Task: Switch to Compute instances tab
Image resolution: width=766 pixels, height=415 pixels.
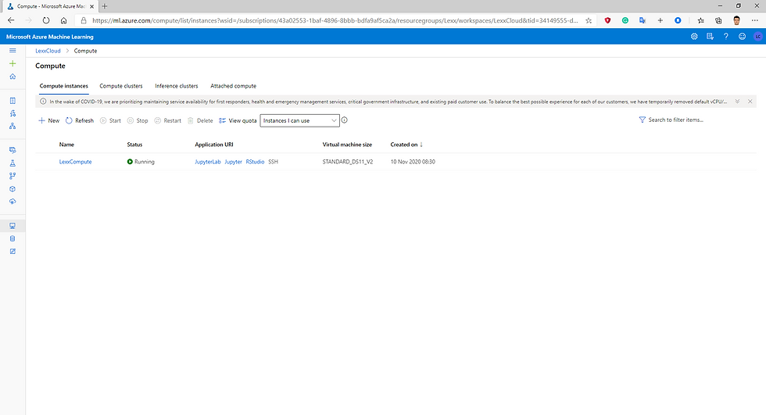Action: click(x=64, y=86)
